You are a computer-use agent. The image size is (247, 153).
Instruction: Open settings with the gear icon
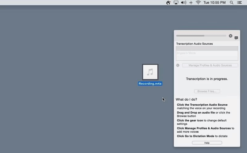[x=178, y=65]
